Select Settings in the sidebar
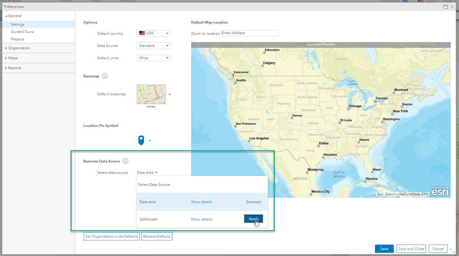Image resolution: width=459 pixels, height=256 pixels. click(39, 24)
